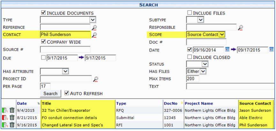
Task: Click the Per Page field showing 17
Action: (45, 86)
